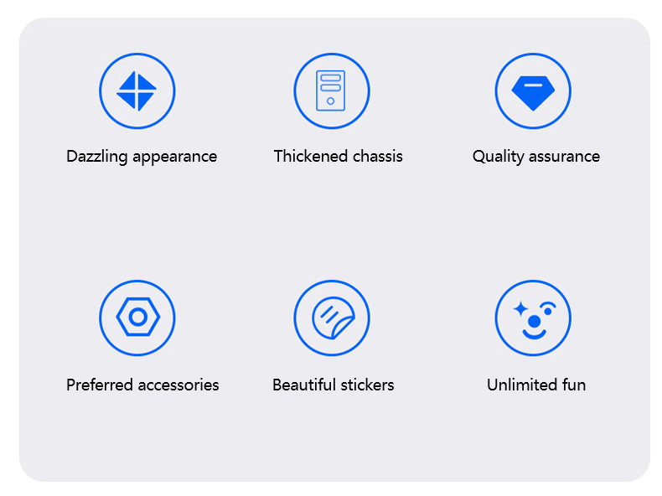This screenshot has height=496, width=662.
Task: Click the "Preferred accessories" text
Action: coord(142,385)
